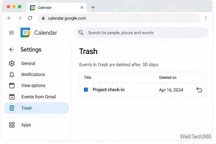
Task: Open the main hamburger menu
Action: (11, 33)
